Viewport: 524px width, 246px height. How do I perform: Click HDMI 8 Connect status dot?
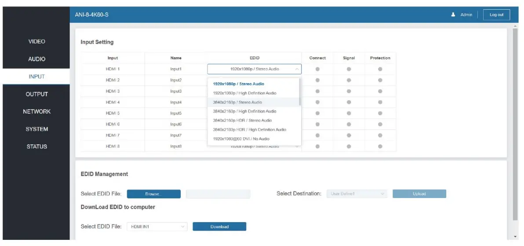(317, 146)
